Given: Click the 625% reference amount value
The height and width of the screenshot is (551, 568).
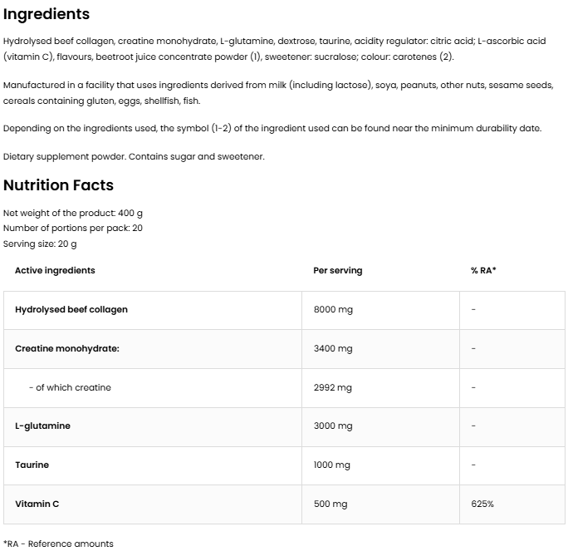Looking at the screenshot, I should click(x=482, y=504).
